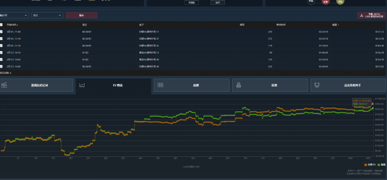
Task: Open the last 7 days date range dropdown
Action: (x=15, y=15)
